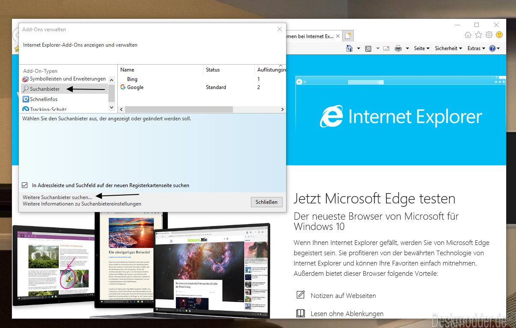Click the Schnellinfos icon
This screenshot has width=516, height=328.
point(26,99)
